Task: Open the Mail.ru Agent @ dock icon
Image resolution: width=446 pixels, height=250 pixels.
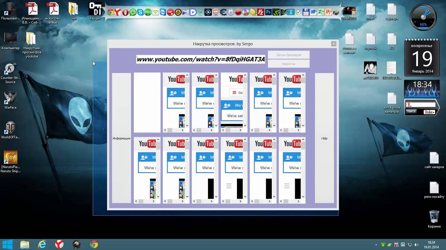Action: pyautogui.click(x=133, y=12)
